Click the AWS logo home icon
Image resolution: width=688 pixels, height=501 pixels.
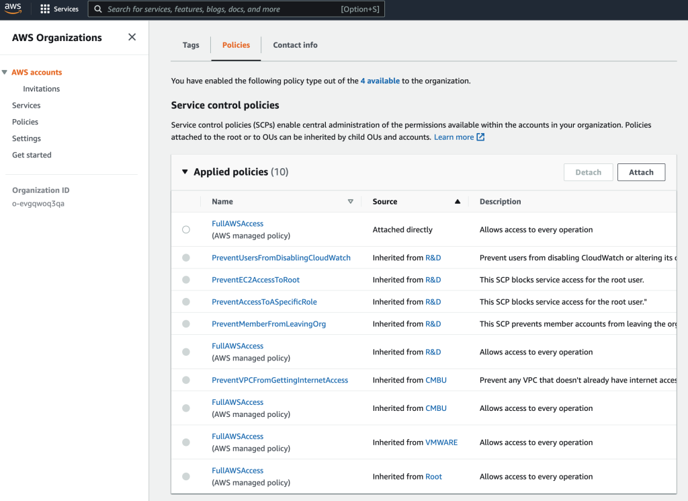click(x=13, y=9)
